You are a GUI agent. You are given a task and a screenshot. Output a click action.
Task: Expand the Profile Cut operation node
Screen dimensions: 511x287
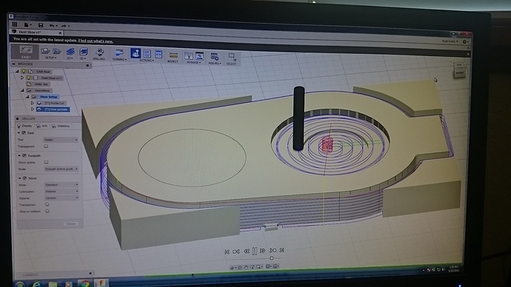(x=33, y=103)
